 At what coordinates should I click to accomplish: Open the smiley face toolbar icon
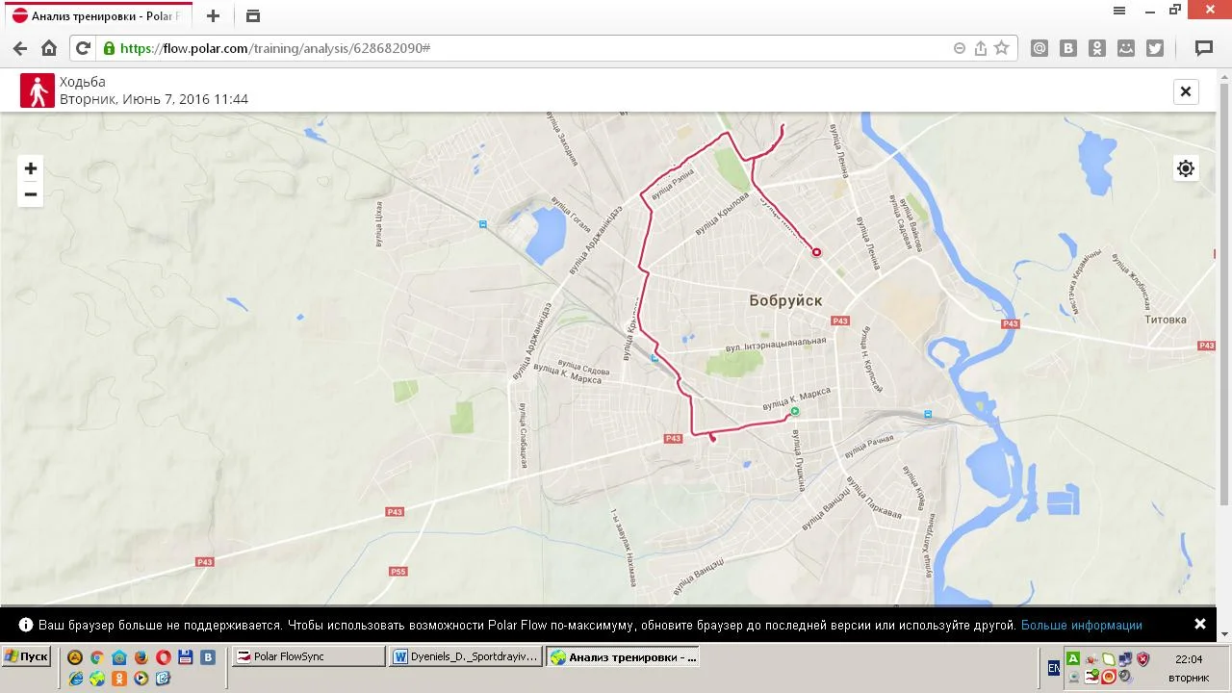(x=1126, y=48)
